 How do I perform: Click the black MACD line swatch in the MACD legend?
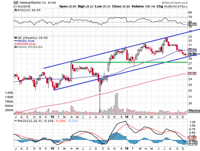(15, 121)
